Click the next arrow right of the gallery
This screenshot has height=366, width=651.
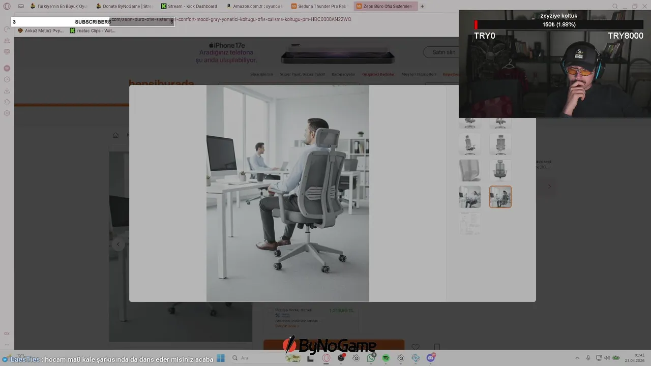549,187
